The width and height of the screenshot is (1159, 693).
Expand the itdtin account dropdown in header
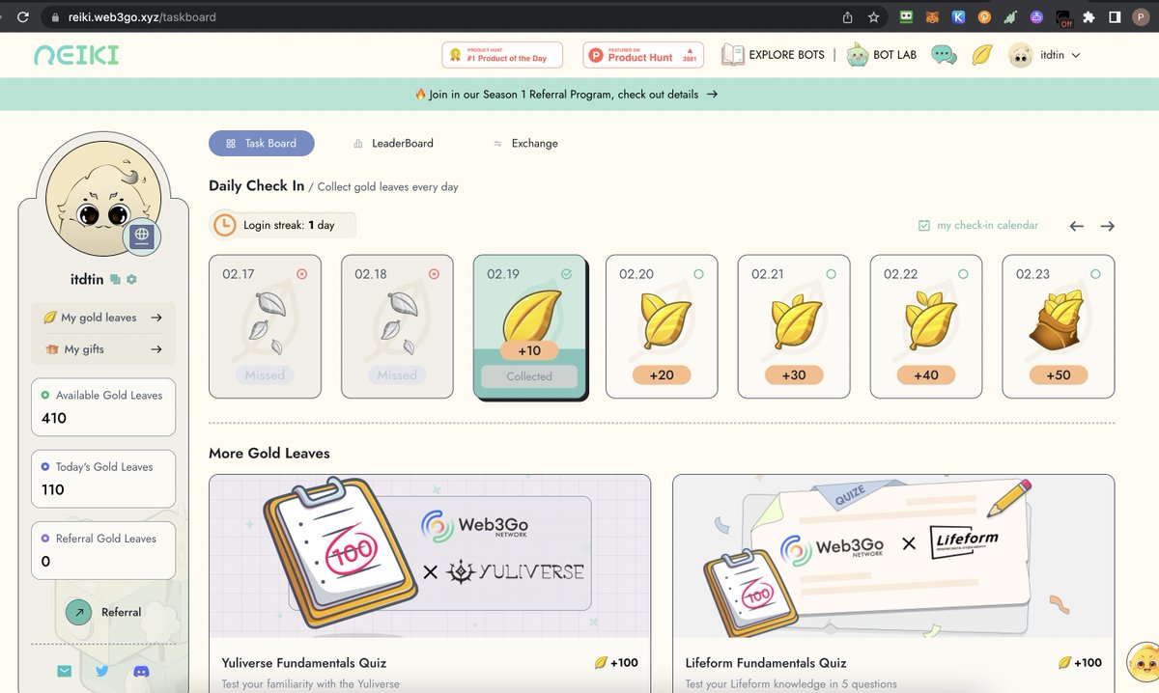tap(1075, 56)
